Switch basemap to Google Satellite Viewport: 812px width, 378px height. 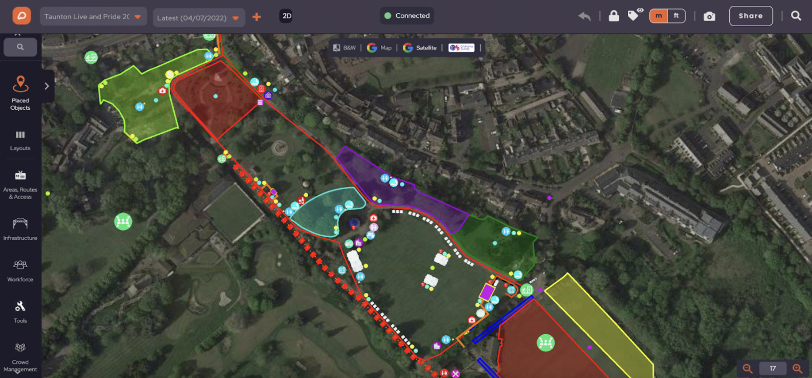click(x=420, y=48)
